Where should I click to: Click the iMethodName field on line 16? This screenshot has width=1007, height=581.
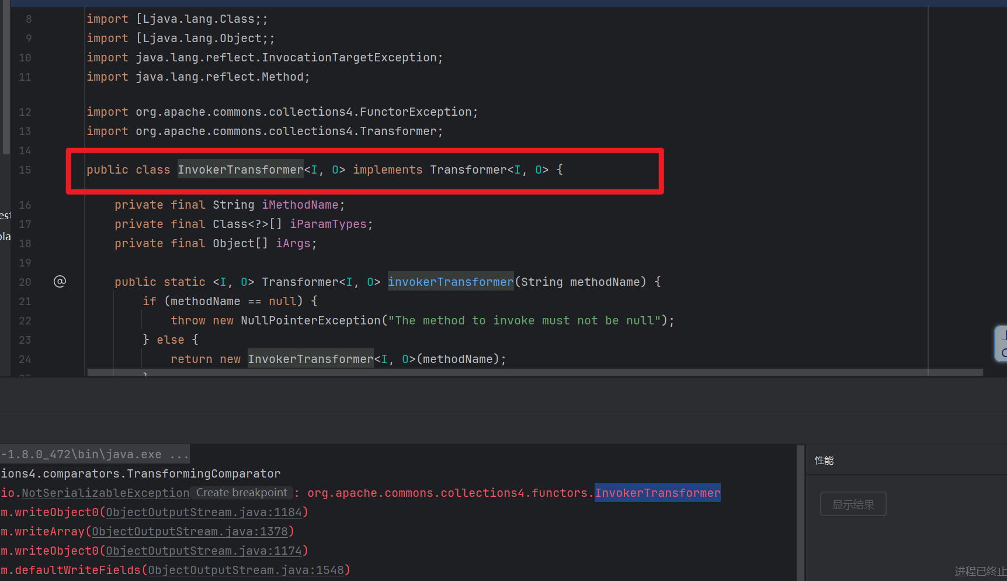[300, 205]
